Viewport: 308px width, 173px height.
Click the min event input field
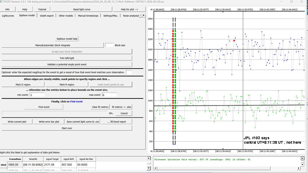click(x=37, y=95)
